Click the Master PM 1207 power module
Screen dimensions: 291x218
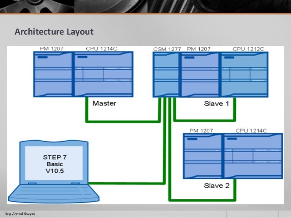point(53,74)
